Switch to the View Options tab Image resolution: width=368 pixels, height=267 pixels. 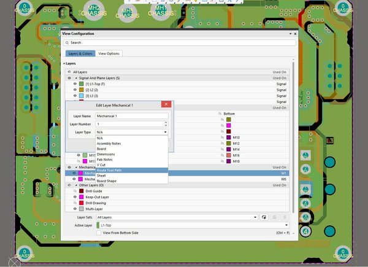(x=109, y=53)
